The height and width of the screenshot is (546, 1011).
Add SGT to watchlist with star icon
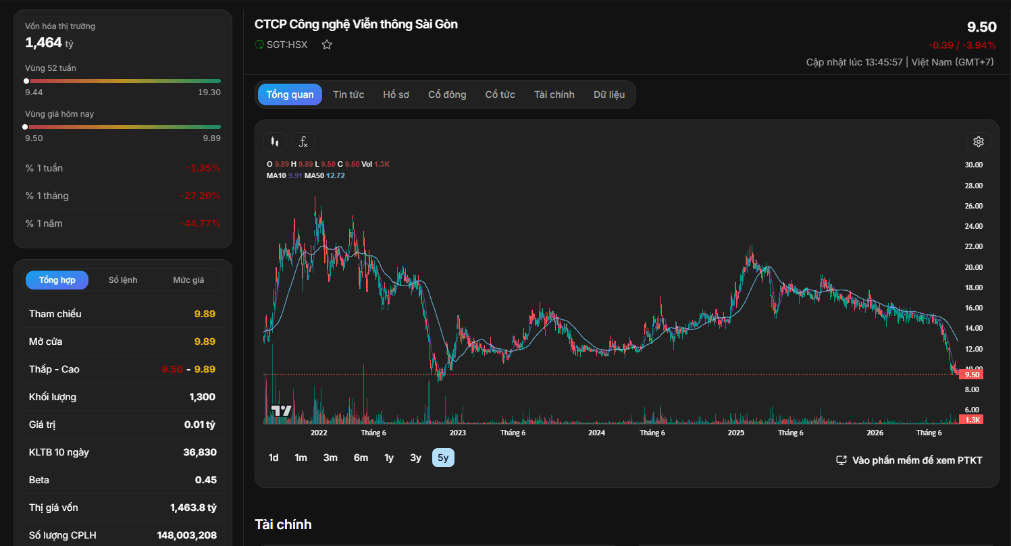tap(327, 45)
